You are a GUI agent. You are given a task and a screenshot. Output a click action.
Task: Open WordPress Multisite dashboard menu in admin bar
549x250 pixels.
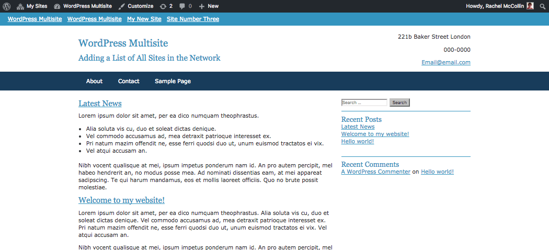pos(83,6)
